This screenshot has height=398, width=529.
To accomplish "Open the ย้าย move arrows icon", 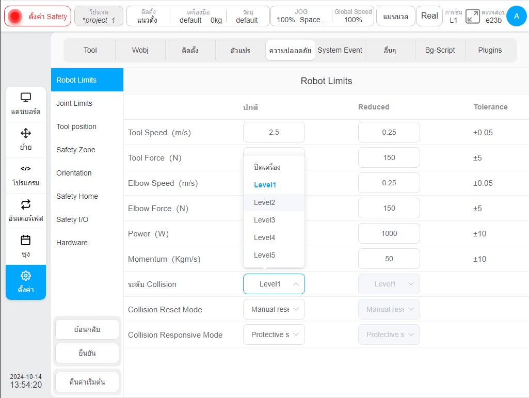I will (x=26, y=133).
